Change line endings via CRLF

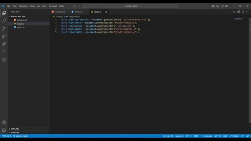pos(196,136)
